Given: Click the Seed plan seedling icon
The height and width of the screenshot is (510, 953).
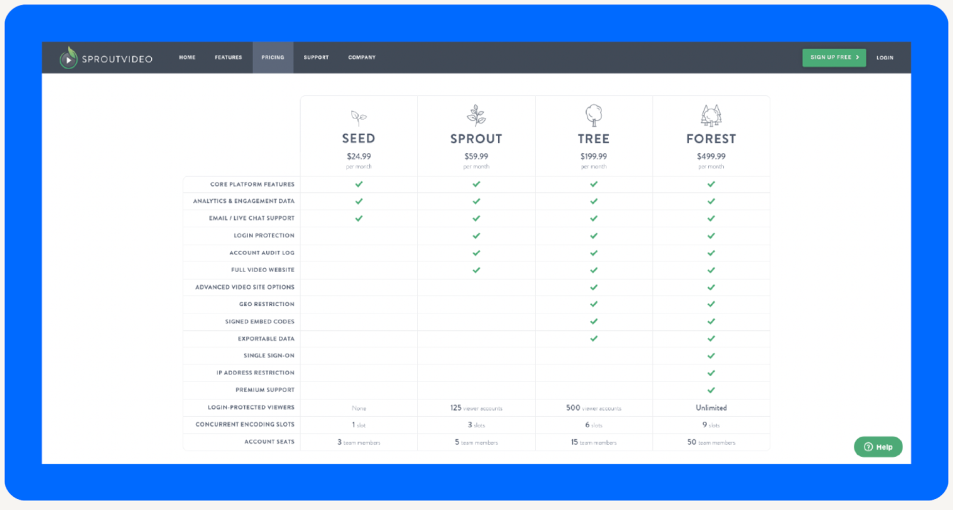Looking at the screenshot, I should pos(359,117).
